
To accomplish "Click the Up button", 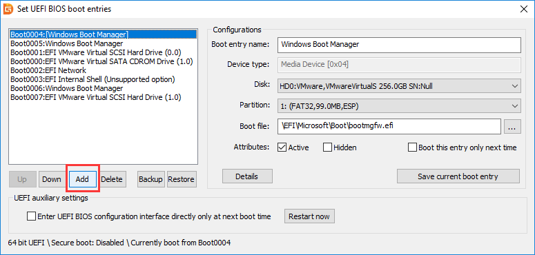I will pyautogui.click(x=22, y=179).
